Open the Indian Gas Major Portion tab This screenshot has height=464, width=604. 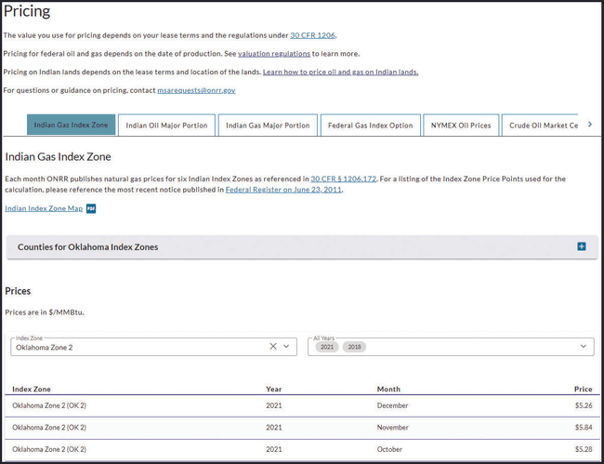click(268, 126)
